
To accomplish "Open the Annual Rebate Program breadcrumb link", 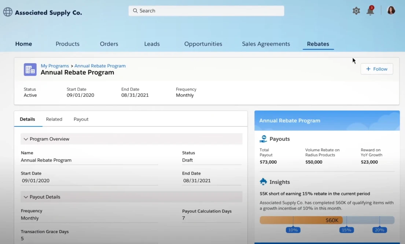I will tap(100, 66).
